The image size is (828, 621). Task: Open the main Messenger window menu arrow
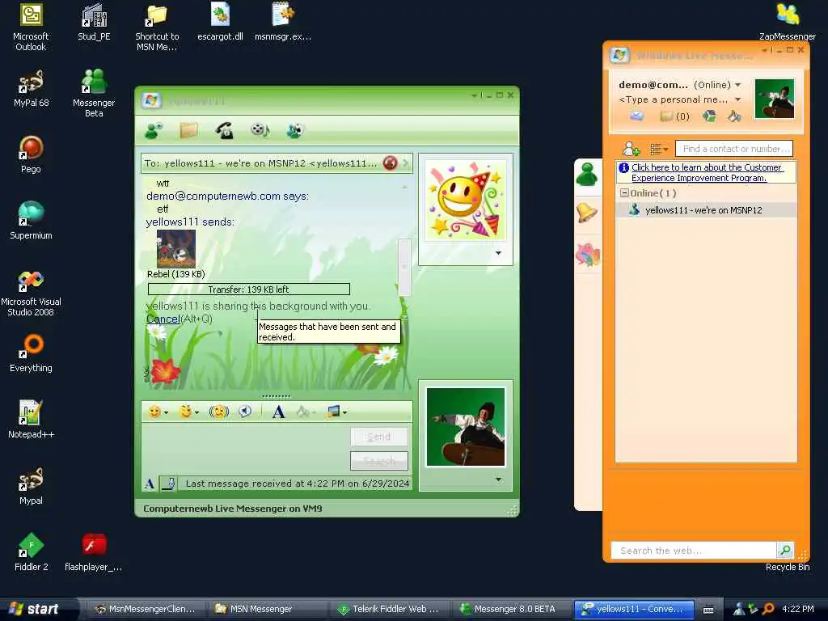(764, 51)
